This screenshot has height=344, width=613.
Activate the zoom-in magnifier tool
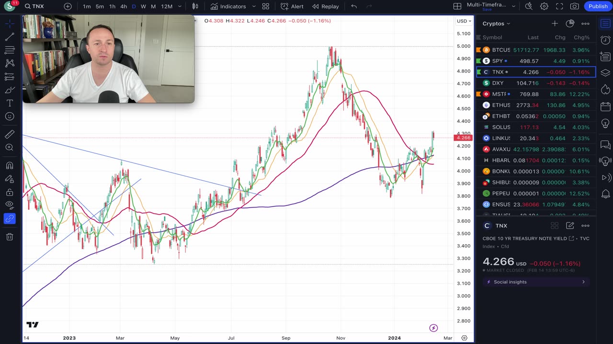coord(10,148)
